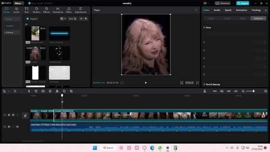Viewport: 270px width, 152px height.
Task: Select the Media panel icon
Action: coord(6,10)
